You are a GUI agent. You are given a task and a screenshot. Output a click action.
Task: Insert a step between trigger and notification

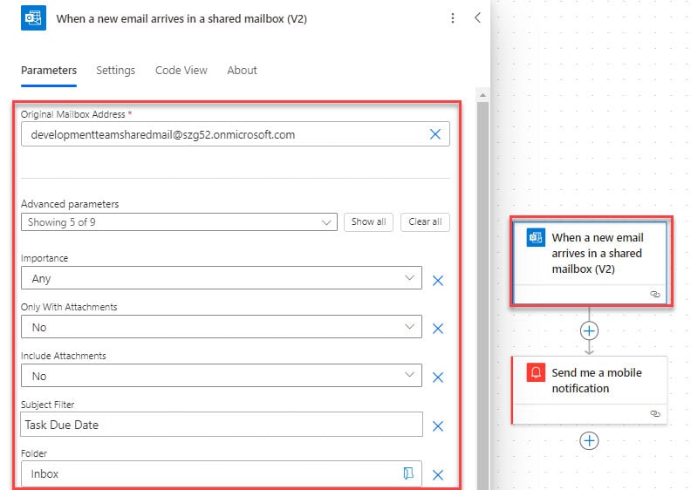click(589, 331)
